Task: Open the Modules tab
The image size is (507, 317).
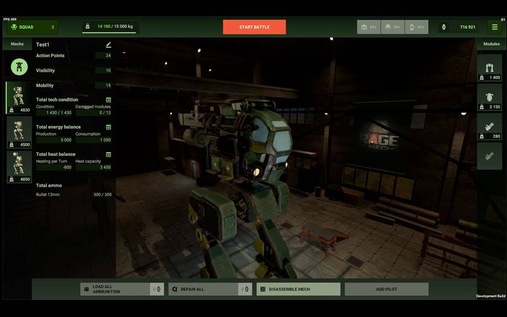Action: coord(491,44)
